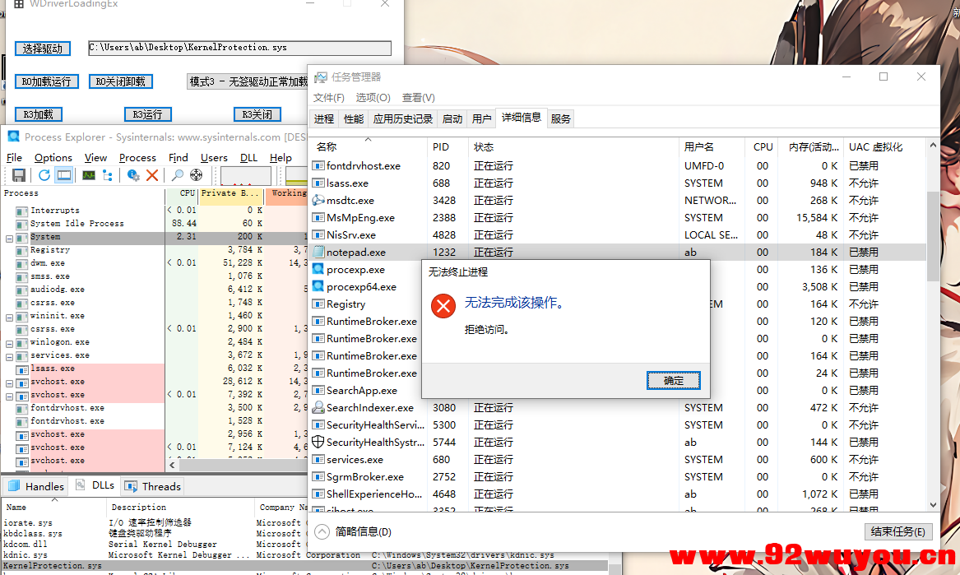
Task: Click the Find Handle magnifier icon
Action: click(176, 174)
